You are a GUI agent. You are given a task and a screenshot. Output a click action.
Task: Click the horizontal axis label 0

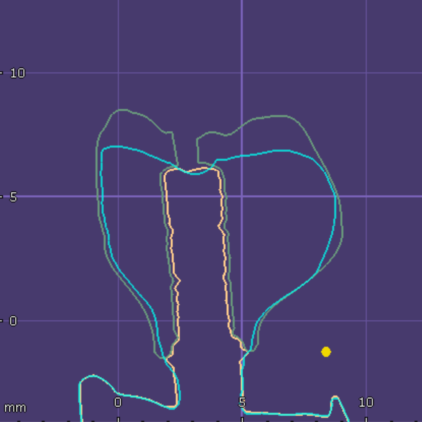point(118,402)
